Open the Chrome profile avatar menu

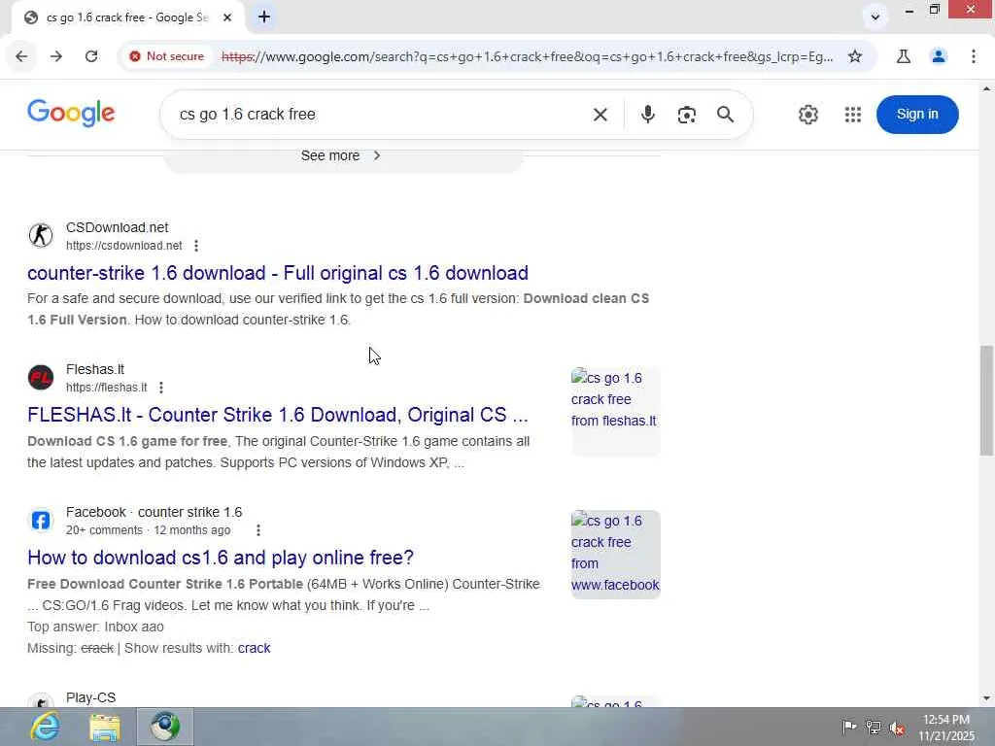(x=939, y=56)
